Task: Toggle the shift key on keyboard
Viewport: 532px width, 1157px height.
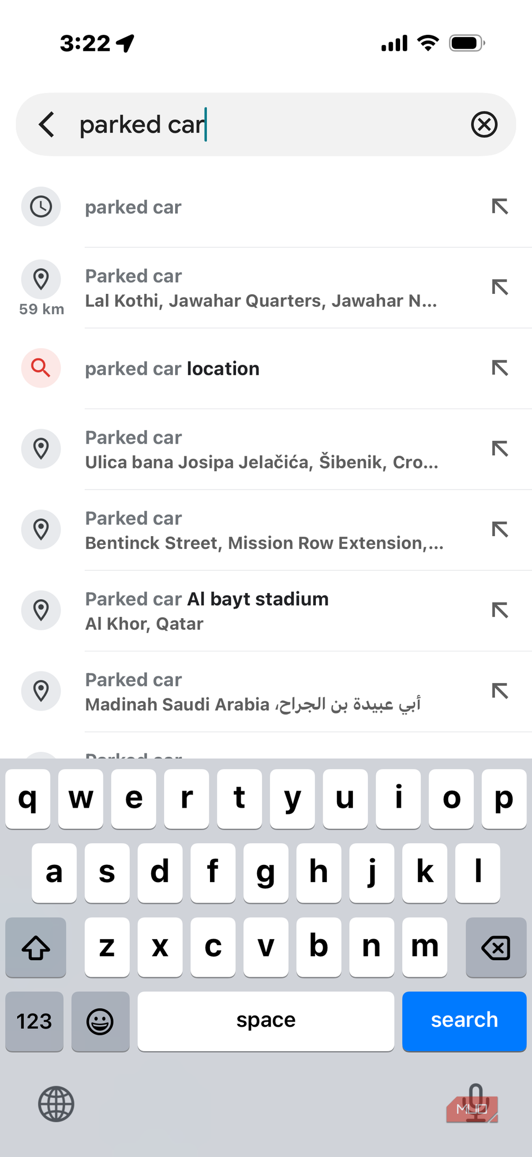Action: point(36,947)
